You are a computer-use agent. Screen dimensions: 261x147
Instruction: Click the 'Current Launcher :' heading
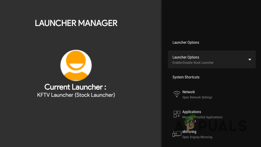[75, 87]
